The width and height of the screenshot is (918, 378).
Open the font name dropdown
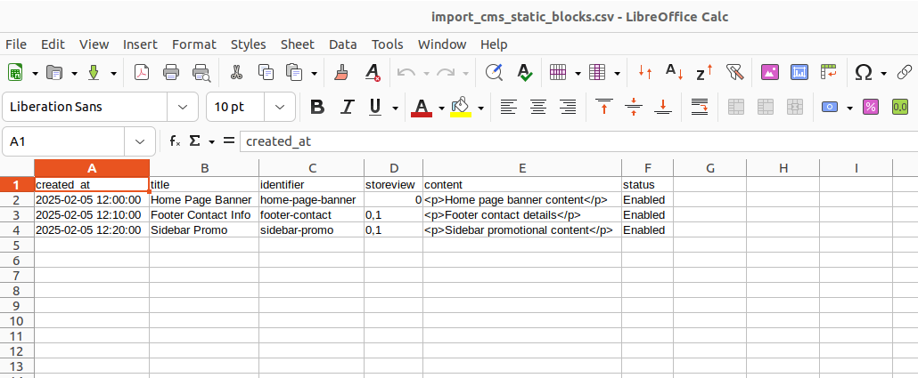183,107
